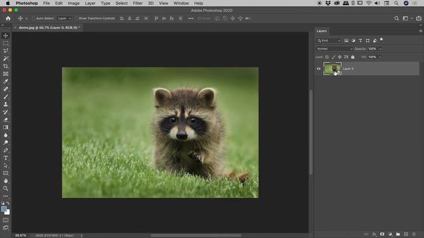Select the Clone Stamp tool

coord(6,104)
